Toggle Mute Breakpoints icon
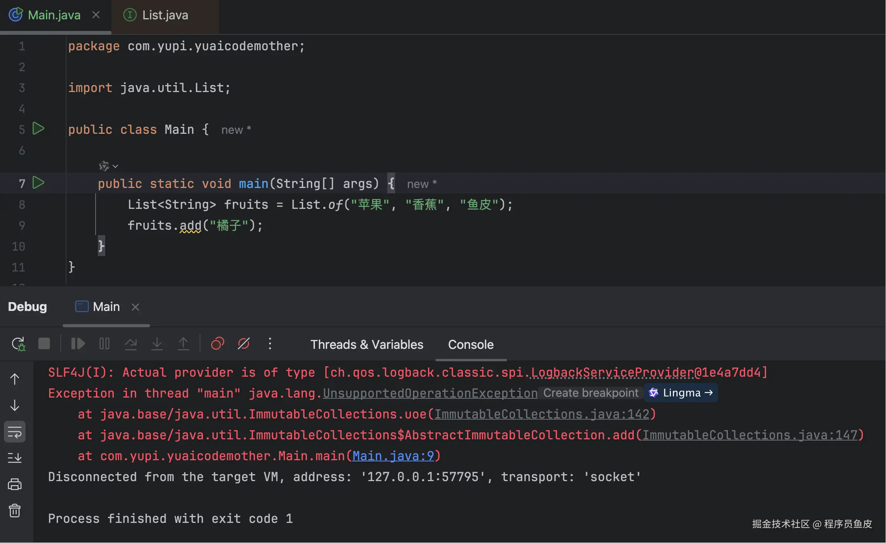 [244, 344]
